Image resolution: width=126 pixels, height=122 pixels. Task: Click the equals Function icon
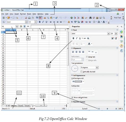pyautogui.click(x=28, y=26)
